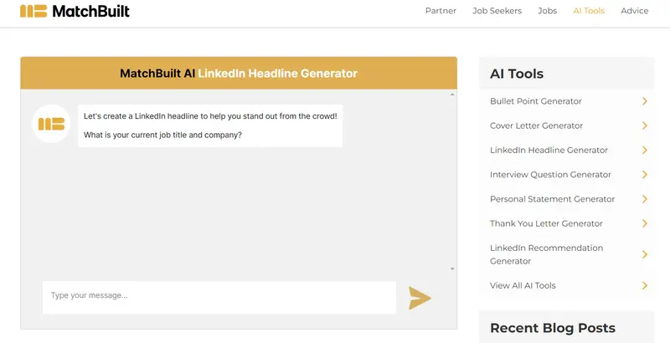This screenshot has height=343, width=670.
Task: Click the arrow next to LinkedIn Headline Generator
Action: pos(644,151)
